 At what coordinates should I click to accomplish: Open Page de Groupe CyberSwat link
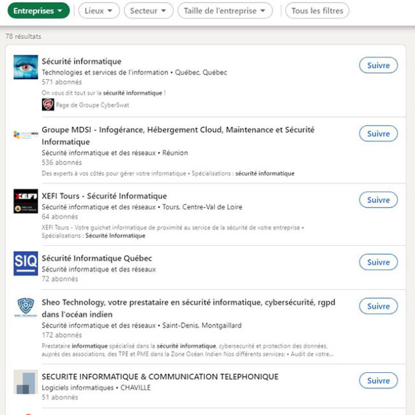(92, 105)
